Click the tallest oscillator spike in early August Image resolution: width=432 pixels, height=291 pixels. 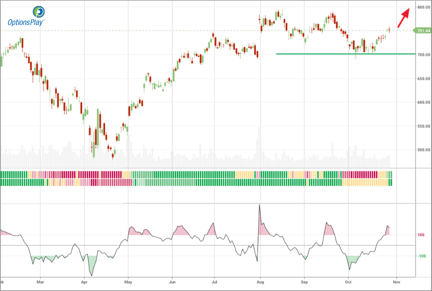[x=259, y=206]
